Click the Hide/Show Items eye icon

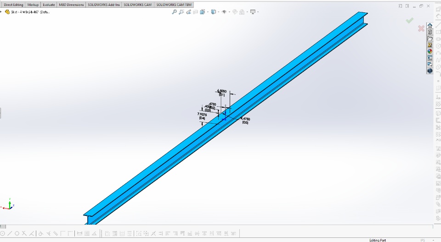[224, 12]
